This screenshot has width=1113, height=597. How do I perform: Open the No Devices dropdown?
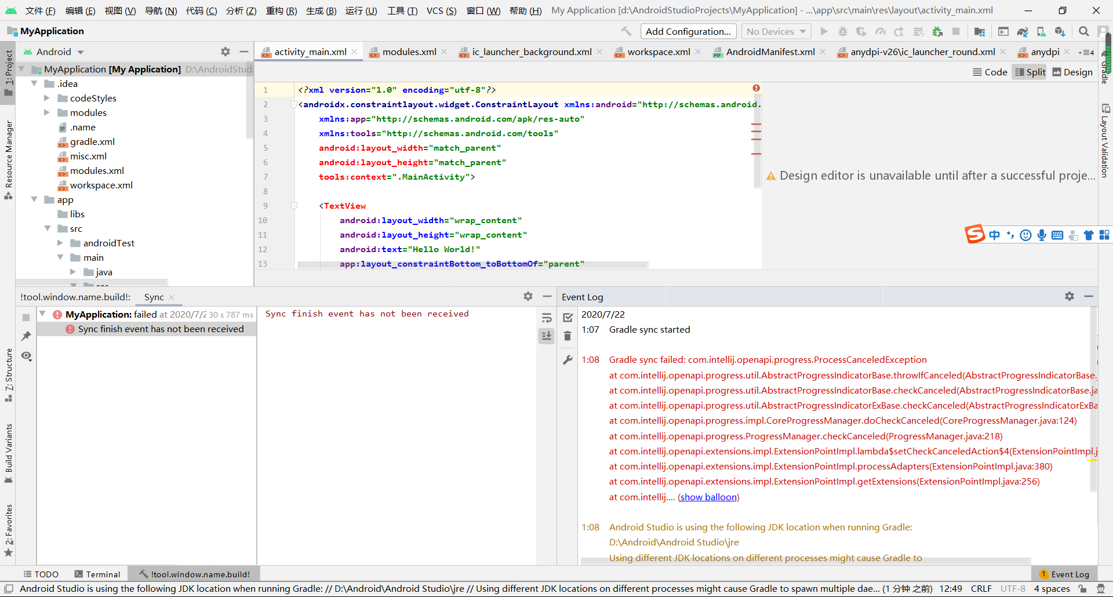click(776, 31)
